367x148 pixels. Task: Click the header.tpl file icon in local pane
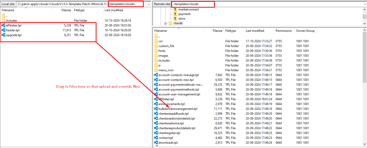pyautogui.click(x=3, y=30)
